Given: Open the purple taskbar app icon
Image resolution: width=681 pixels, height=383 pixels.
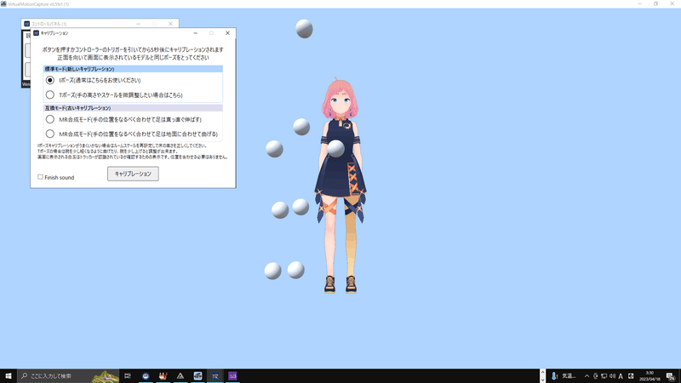Looking at the screenshot, I should click(x=232, y=376).
